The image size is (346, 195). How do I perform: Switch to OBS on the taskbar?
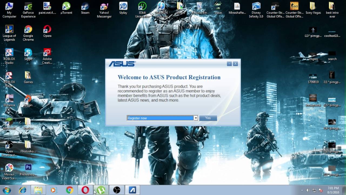coord(117,190)
